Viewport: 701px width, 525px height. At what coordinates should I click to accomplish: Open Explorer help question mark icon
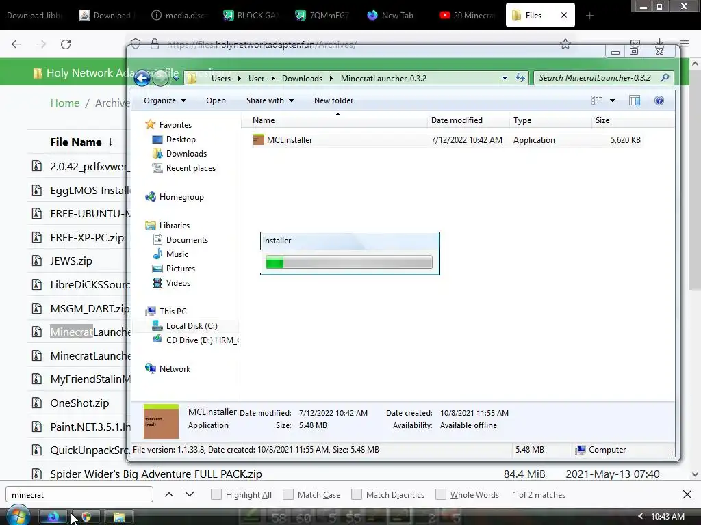(x=659, y=100)
